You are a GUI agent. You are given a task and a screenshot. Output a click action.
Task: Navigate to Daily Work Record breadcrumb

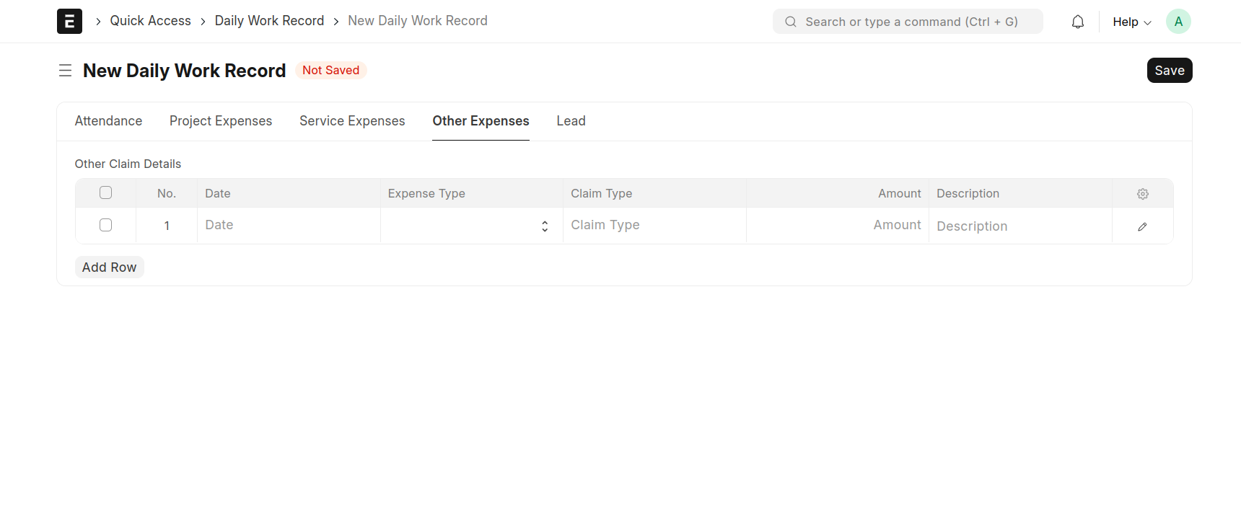tap(269, 21)
